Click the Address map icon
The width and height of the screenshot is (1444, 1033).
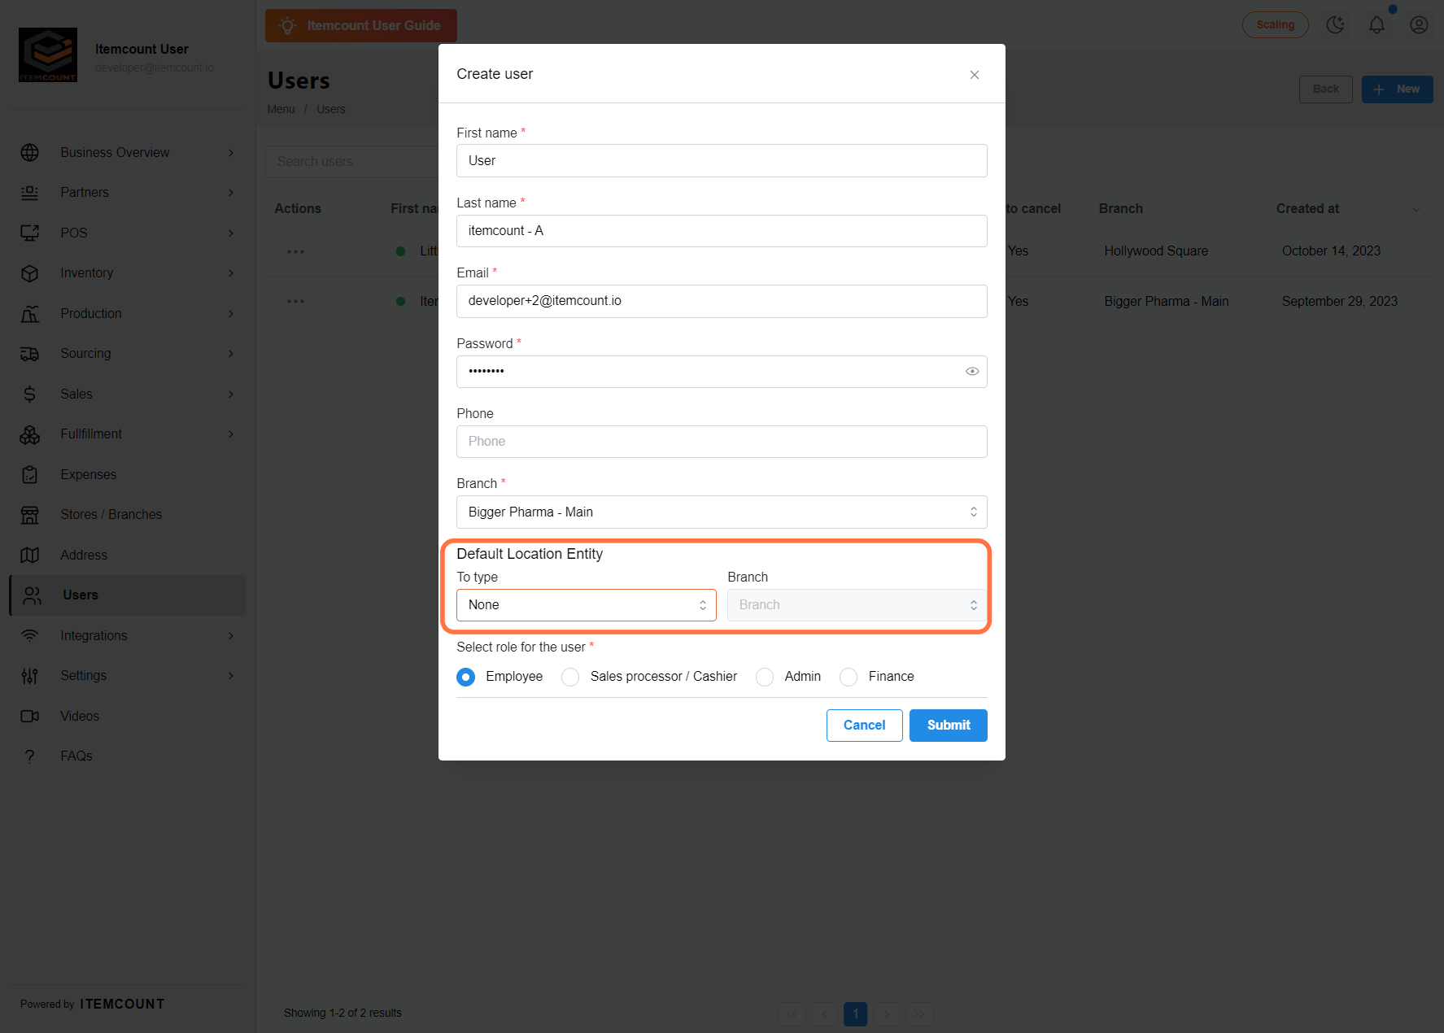pos(30,556)
